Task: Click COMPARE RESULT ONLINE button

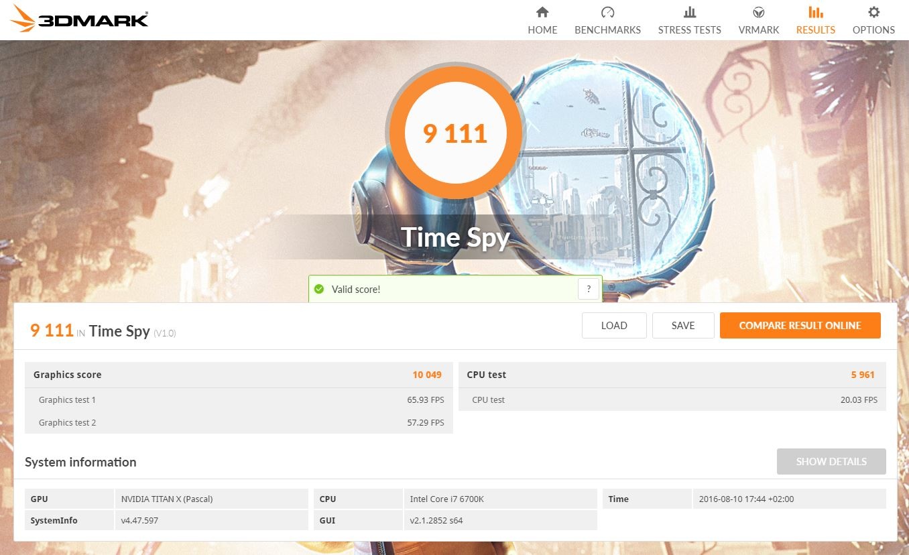Action: (x=800, y=326)
